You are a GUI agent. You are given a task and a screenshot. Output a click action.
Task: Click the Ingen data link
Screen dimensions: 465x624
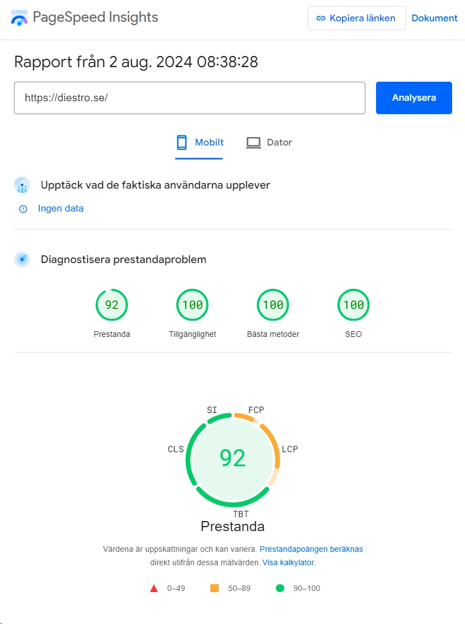pos(60,209)
